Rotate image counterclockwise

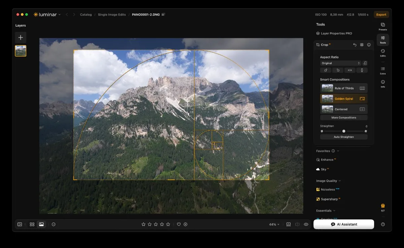326,70
